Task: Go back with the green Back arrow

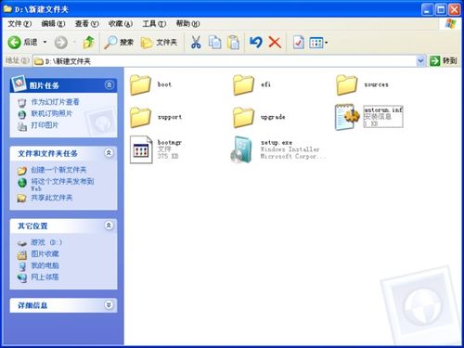Action: click(22, 42)
